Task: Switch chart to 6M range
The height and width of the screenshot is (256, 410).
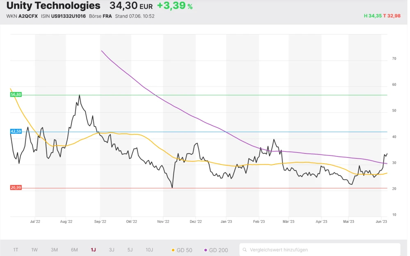Action: 74,249
